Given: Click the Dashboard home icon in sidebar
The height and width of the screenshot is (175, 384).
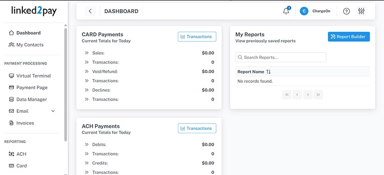Looking at the screenshot, I should click(x=11, y=32).
